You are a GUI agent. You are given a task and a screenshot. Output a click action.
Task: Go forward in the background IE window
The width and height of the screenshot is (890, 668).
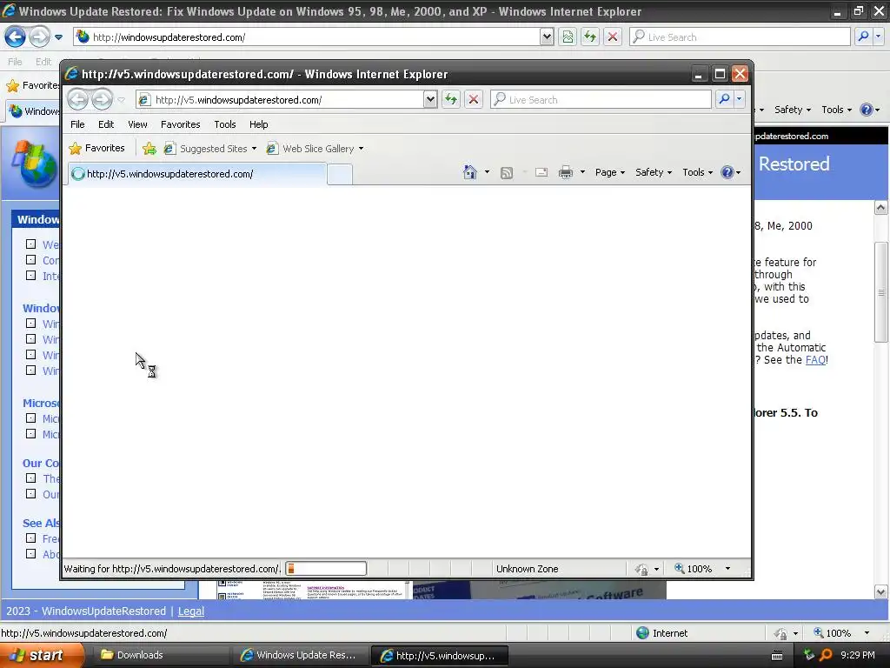point(39,37)
